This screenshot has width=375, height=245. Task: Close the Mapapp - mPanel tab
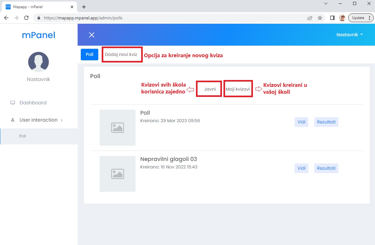(72, 7)
